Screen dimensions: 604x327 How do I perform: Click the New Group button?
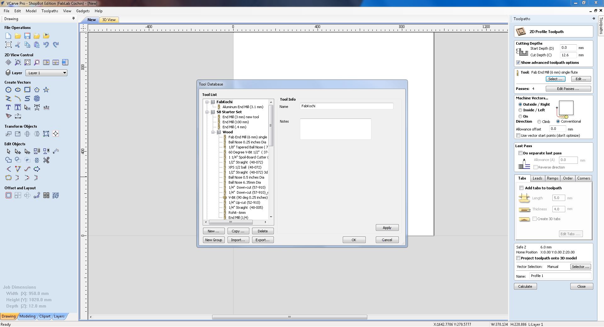(214, 240)
